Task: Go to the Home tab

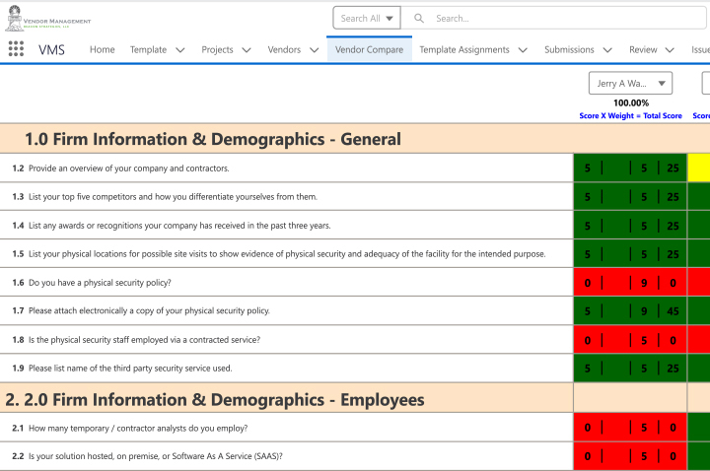Action: tap(102, 49)
